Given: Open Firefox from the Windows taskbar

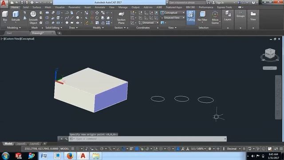Looking at the screenshot, I should tap(70, 156).
